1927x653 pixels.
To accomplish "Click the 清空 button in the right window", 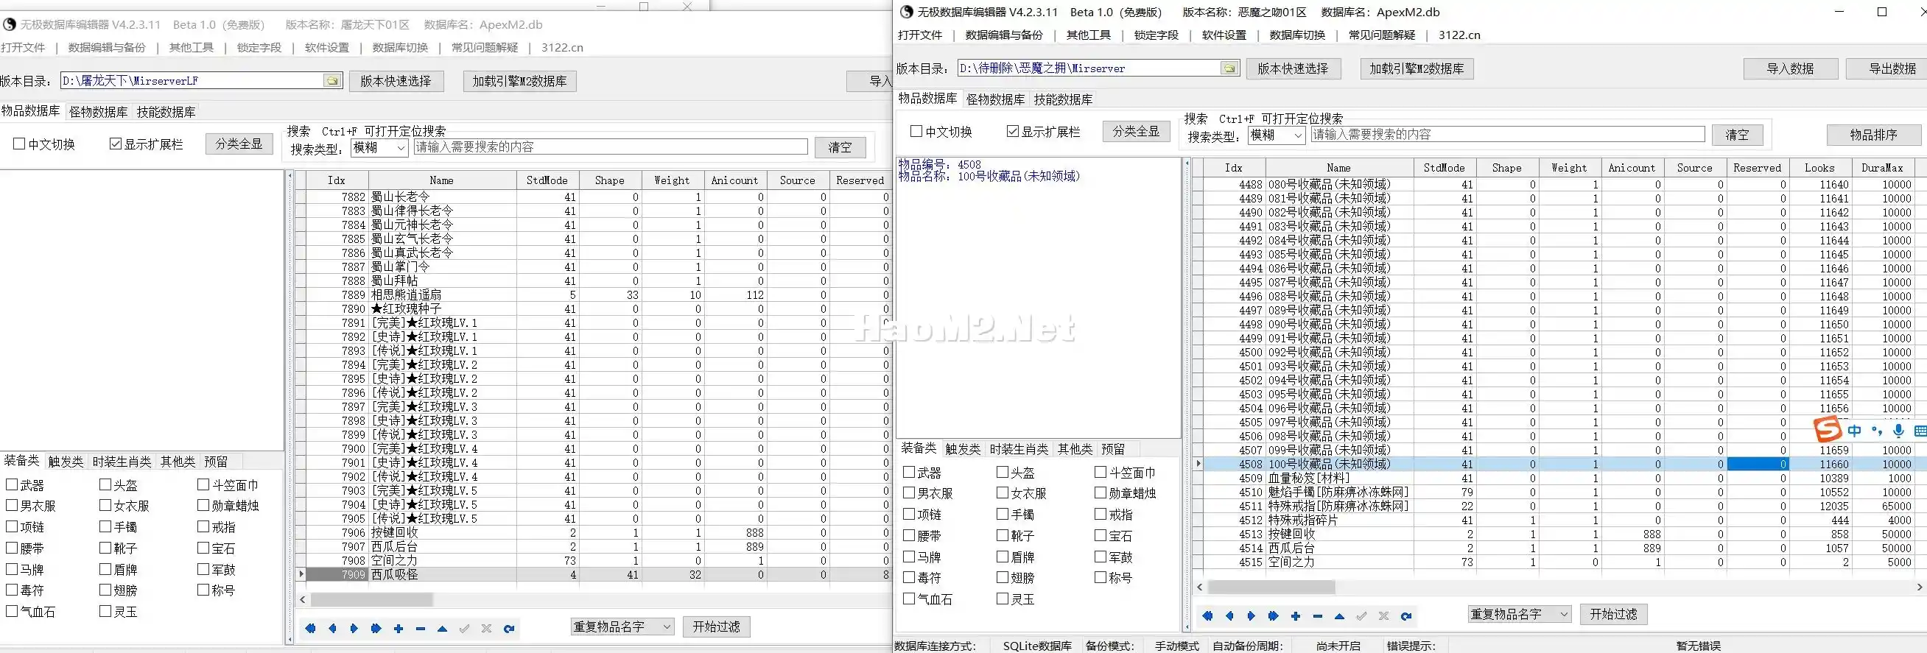I will tap(1737, 135).
